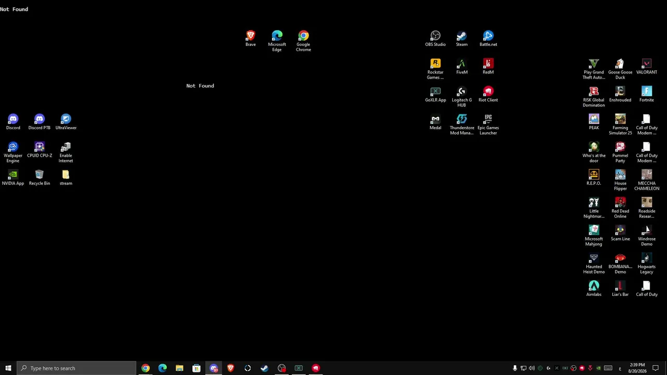Select the UltraViewer desktop shortcut
This screenshot has width=667, height=375.
66,122
